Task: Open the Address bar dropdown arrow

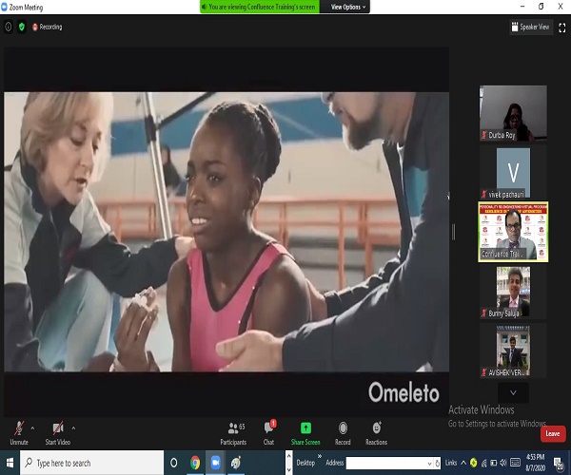Action: click(429, 464)
